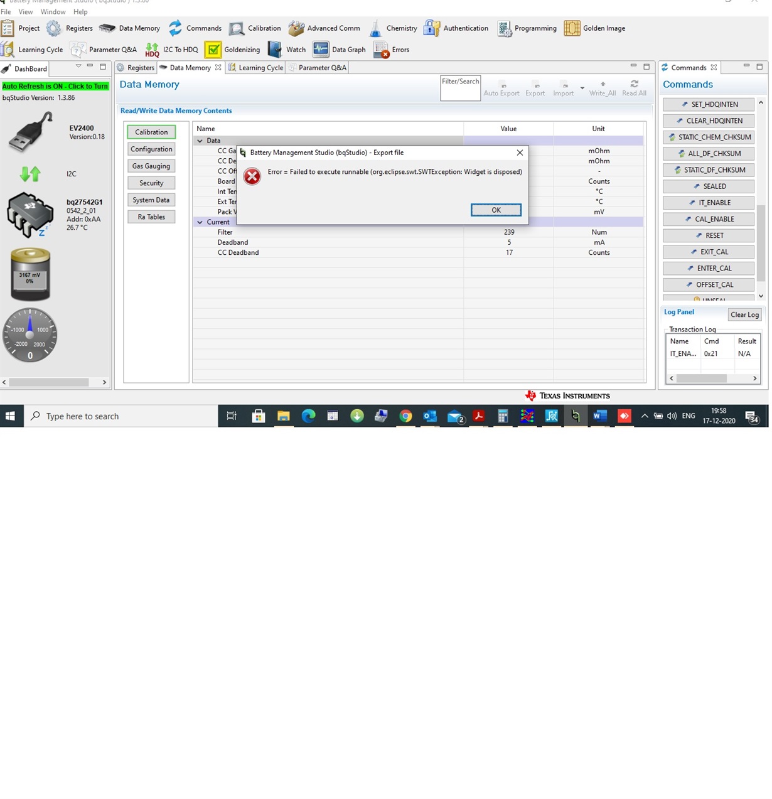Send the IT_ENABLE command
This screenshot has height=799, width=772.
click(x=709, y=203)
